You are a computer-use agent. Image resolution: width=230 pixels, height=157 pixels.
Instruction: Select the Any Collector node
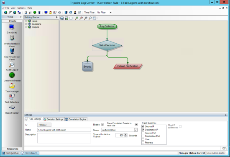click(107, 26)
